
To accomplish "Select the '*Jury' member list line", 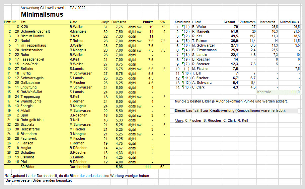I will coord(211,120).
